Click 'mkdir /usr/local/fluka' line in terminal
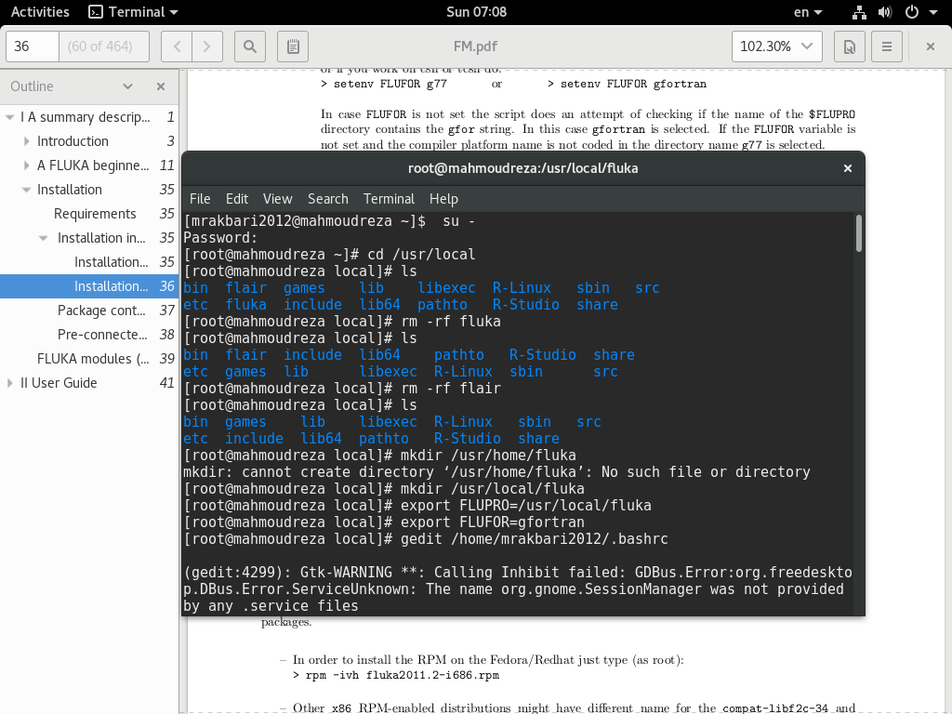The image size is (952, 714). (x=493, y=489)
